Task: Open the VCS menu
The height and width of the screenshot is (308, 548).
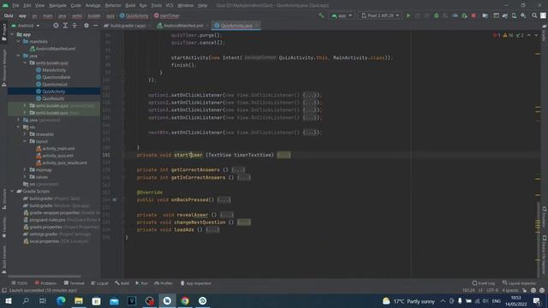Action: pos(170,5)
